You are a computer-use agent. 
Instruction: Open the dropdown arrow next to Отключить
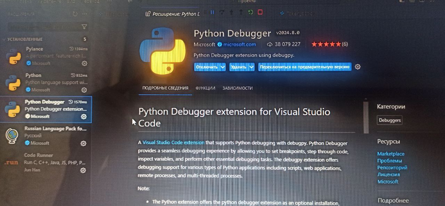pos(222,67)
